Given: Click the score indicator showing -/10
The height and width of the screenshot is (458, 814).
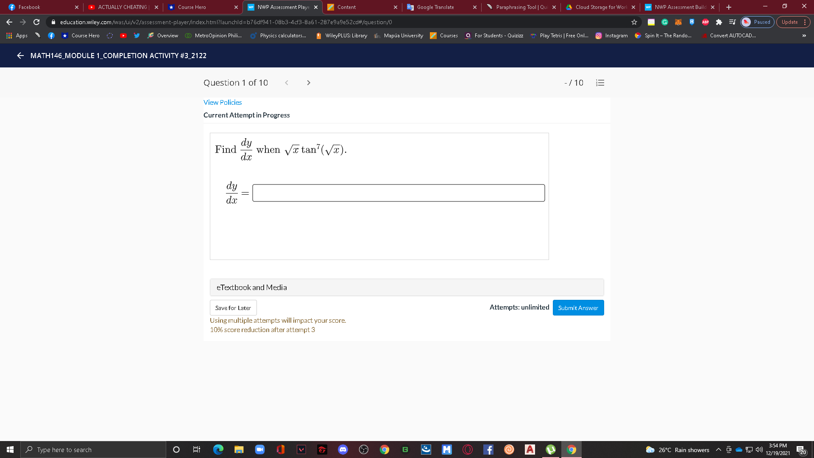Looking at the screenshot, I should [x=573, y=83].
